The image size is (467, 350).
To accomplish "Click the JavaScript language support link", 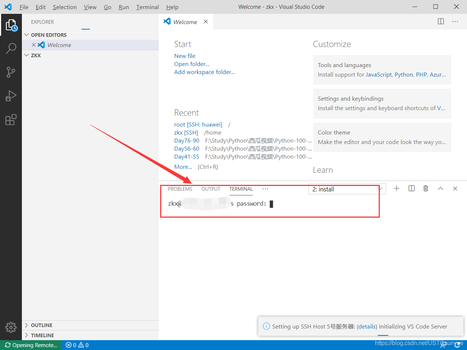I will (x=379, y=74).
